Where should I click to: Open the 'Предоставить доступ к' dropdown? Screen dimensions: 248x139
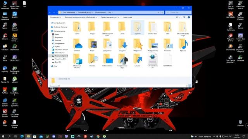coord(110,17)
